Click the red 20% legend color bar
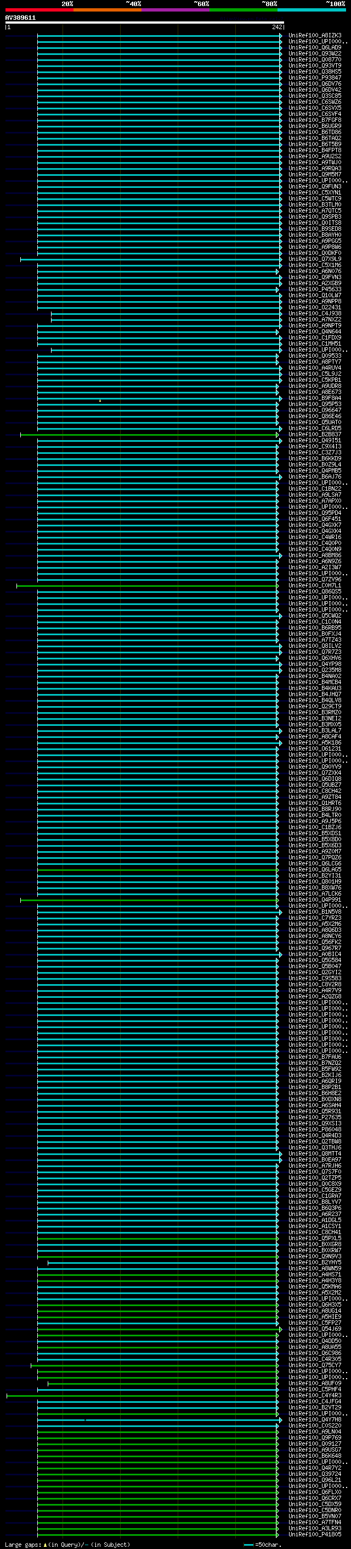 [x=39, y=10]
